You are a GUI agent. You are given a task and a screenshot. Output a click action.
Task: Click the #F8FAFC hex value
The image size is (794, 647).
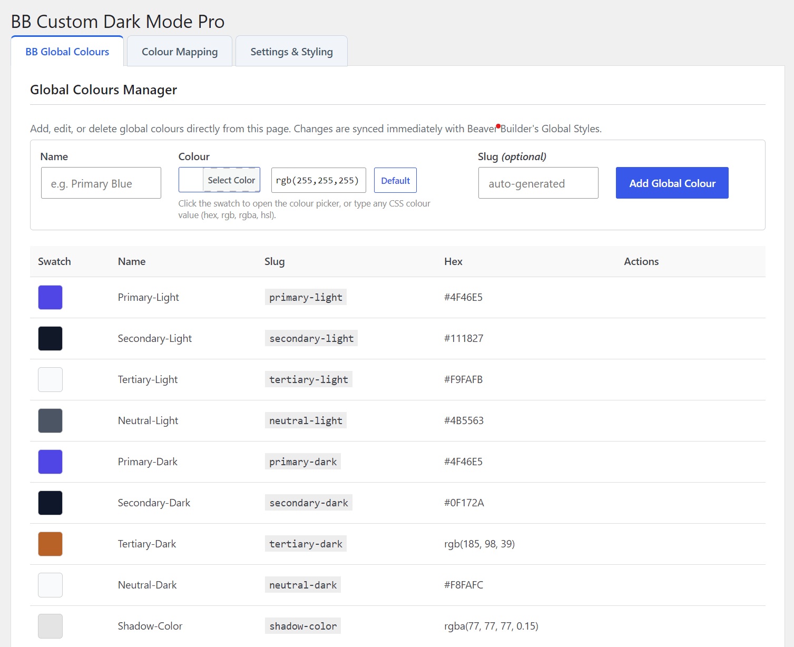464,585
